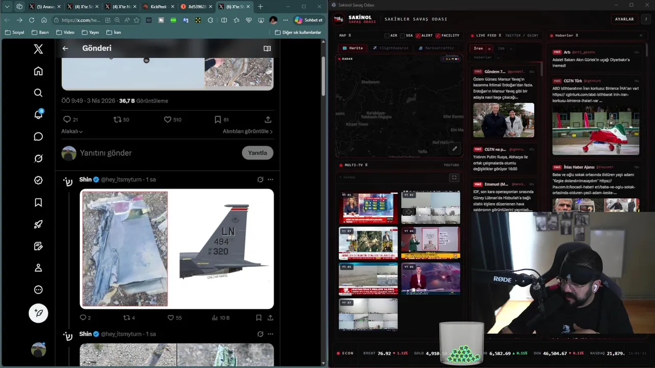
Task: Open browser tab list chevron dropdown
Action: 7,7
